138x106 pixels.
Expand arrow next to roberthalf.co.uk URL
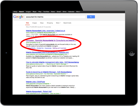(60, 93)
